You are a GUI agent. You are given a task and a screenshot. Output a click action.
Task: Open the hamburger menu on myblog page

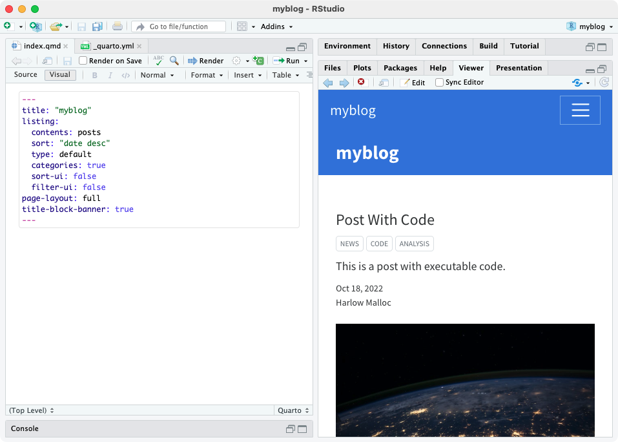[580, 111]
